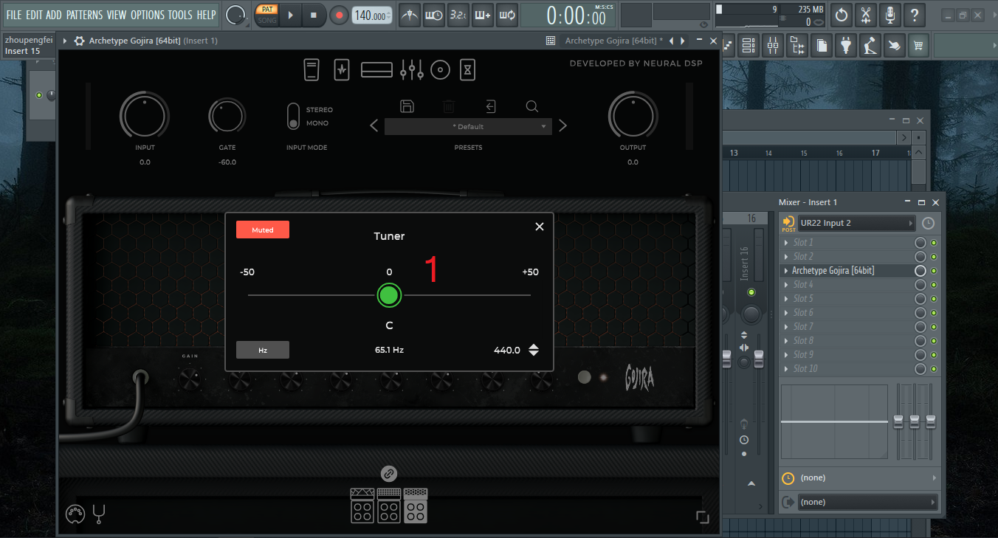998x538 pixels.
Task: Adjust the OUTPUT level knob
Action: click(x=633, y=116)
